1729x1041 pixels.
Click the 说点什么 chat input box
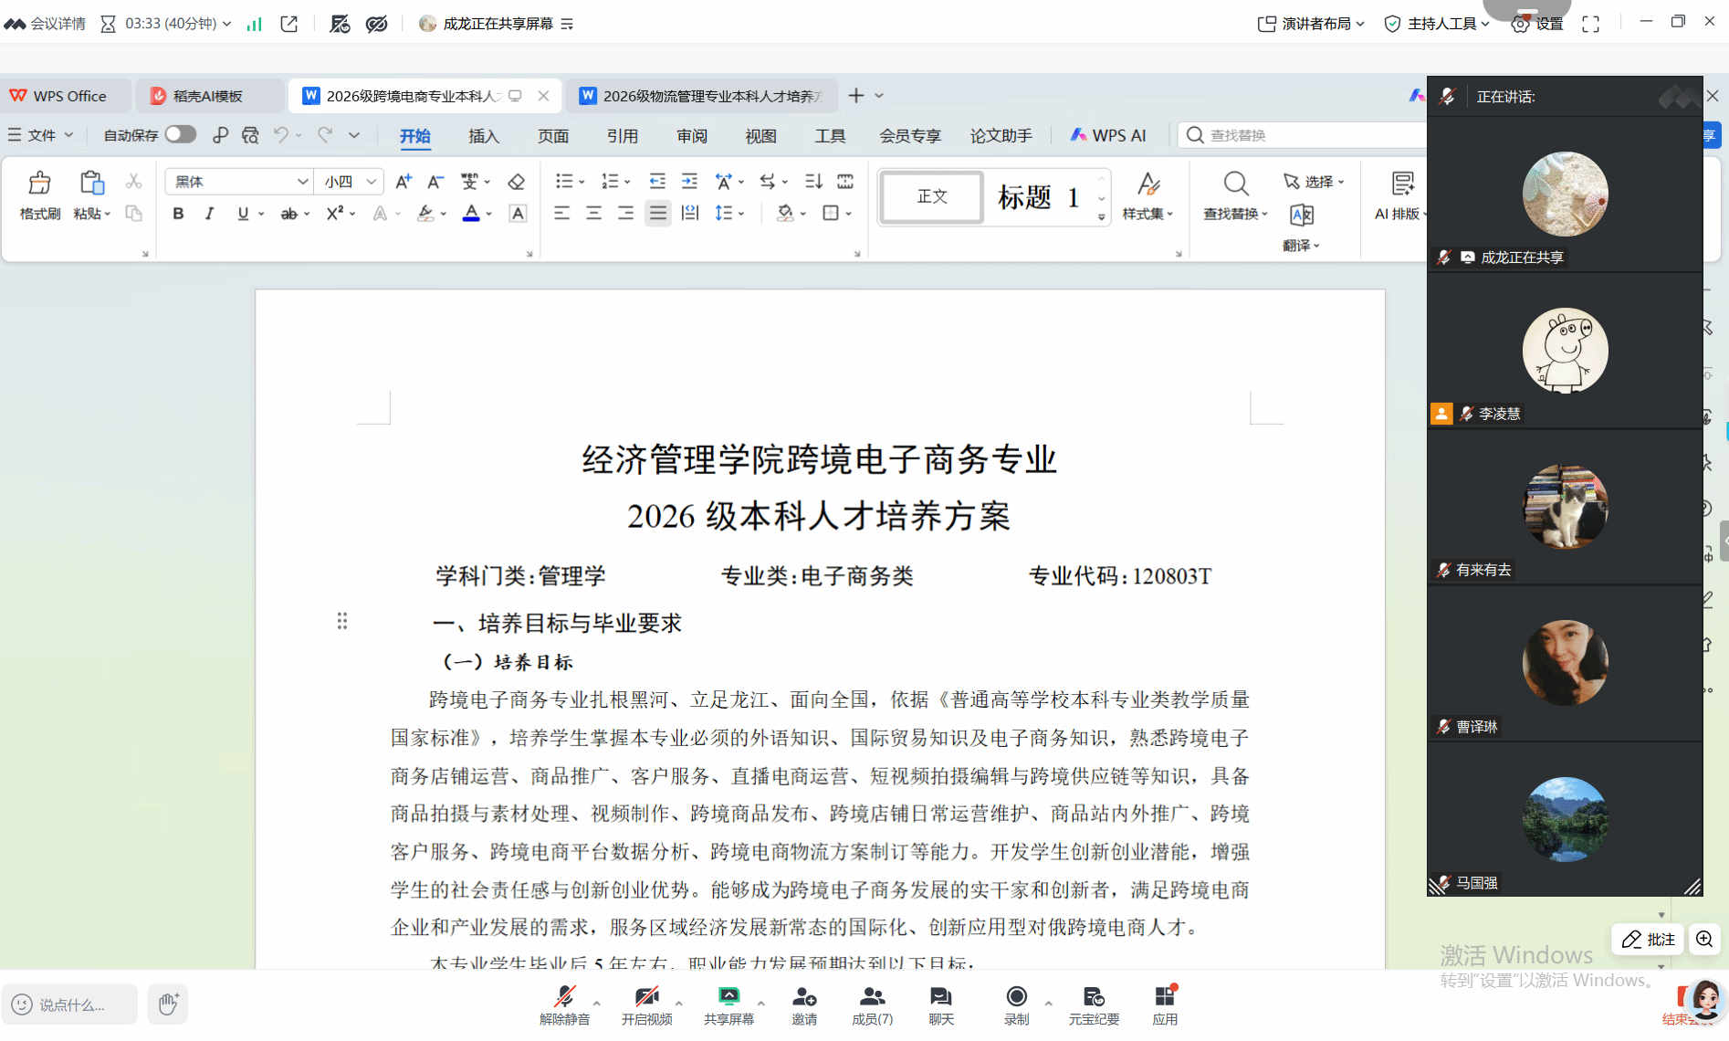pyautogui.click(x=69, y=1004)
